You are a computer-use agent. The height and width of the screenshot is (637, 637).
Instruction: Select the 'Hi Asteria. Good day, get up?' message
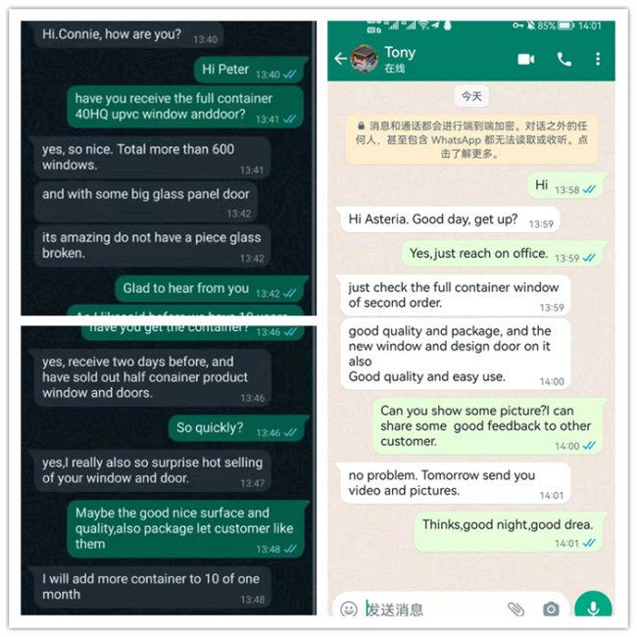[450, 220]
